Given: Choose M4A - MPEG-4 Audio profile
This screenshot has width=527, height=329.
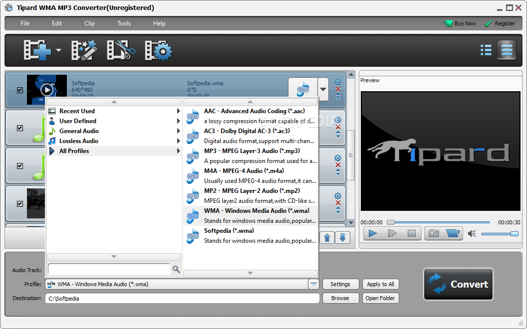Looking at the screenshot, I should [x=251, y=176].
